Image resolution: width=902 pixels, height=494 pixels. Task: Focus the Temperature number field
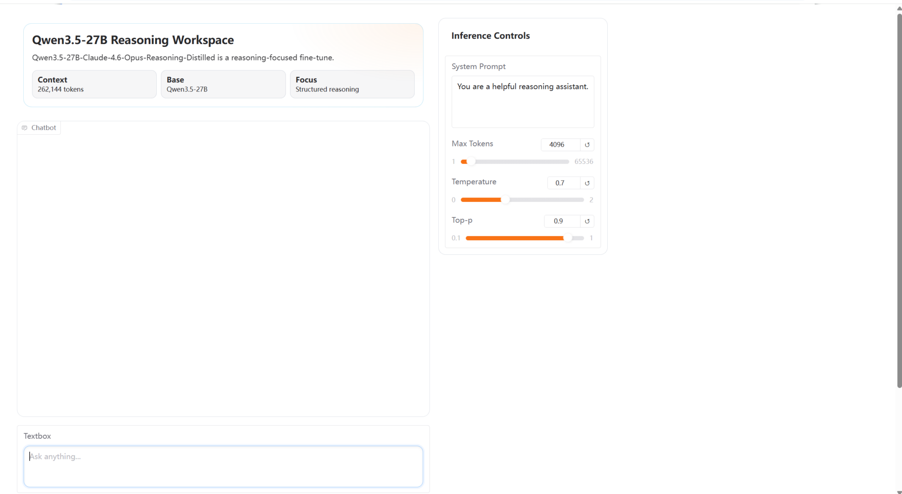[x=563, y=183]
